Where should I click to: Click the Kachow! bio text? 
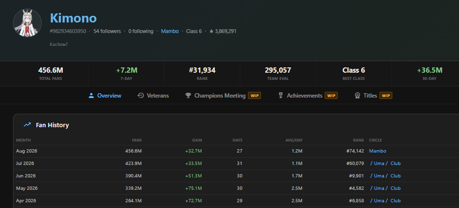click(x=59, y=44)
